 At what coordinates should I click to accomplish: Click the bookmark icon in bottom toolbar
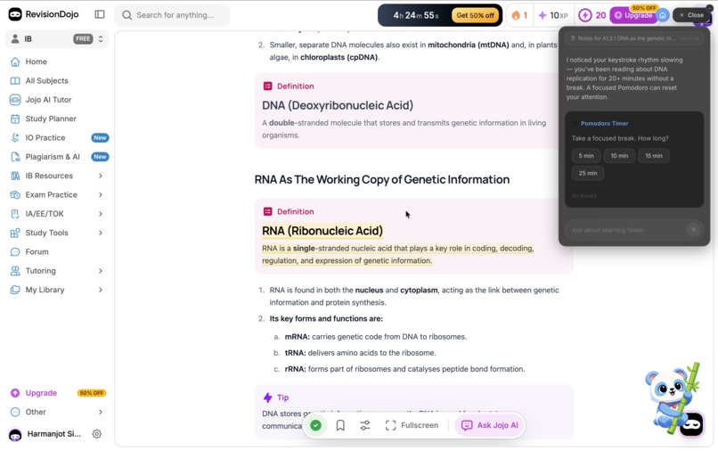pos(340,425)
